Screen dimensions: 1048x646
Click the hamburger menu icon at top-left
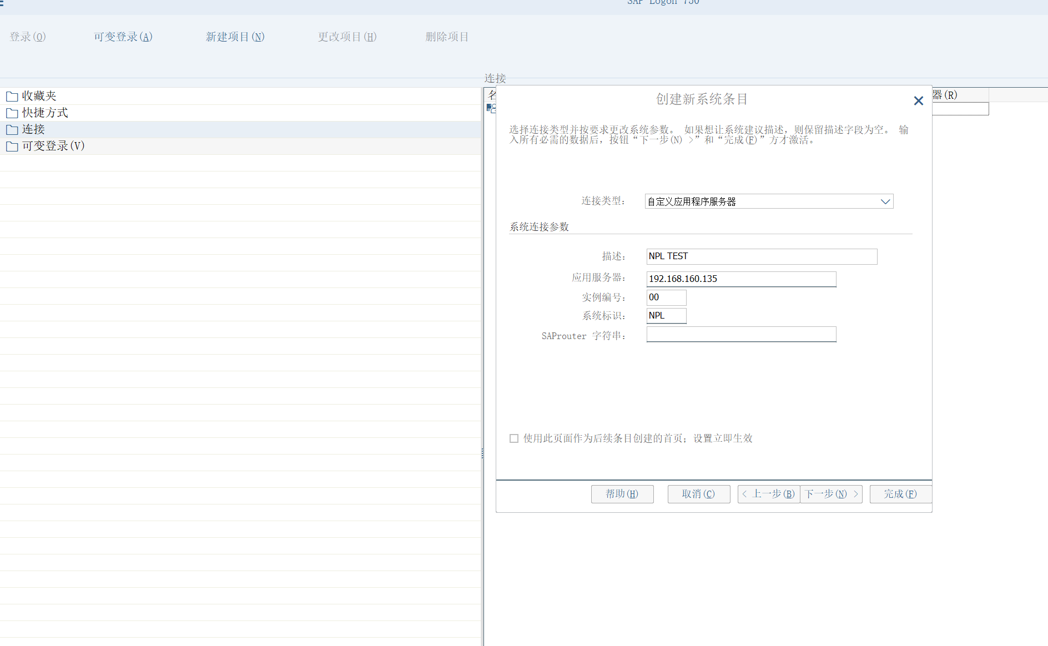pyautogui.click(x=2, y=3)
